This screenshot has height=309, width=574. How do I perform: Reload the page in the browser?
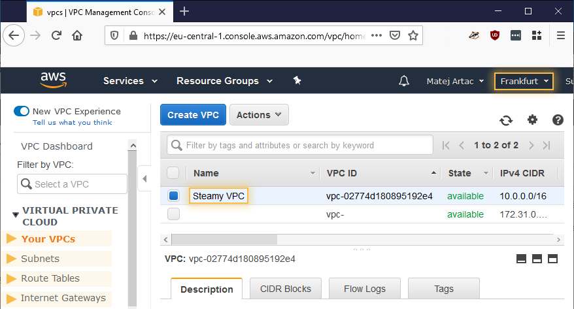click(56, 35)
